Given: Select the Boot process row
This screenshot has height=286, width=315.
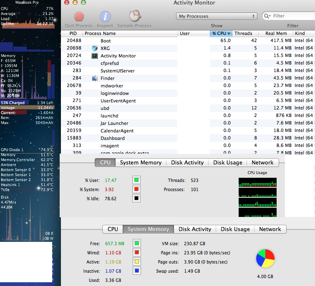Looking at the screenshot, I should pyautogui.click(x=188, y=41).
